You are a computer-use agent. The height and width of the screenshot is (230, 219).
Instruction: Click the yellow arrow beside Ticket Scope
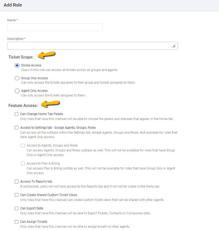pos(46,55)
